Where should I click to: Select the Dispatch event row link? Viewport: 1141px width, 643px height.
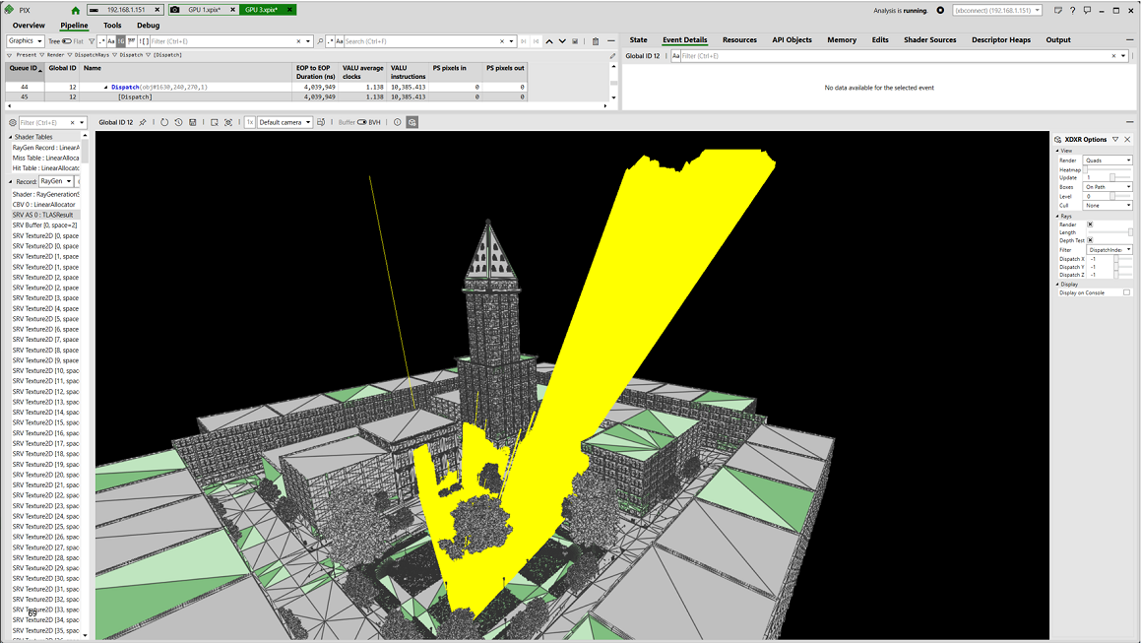(158, 87)
